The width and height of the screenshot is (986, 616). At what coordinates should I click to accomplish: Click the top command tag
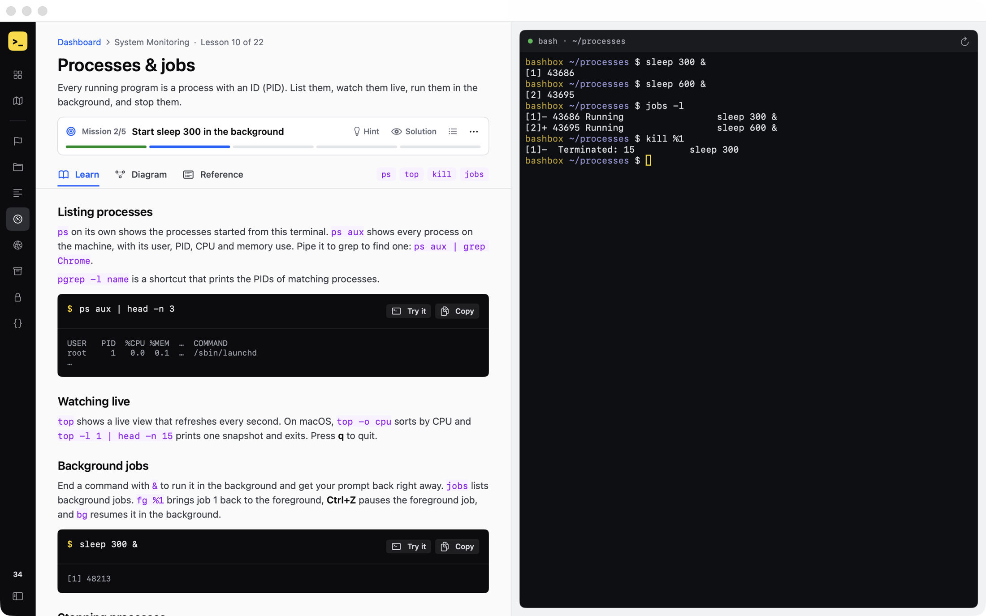(411, 174)
